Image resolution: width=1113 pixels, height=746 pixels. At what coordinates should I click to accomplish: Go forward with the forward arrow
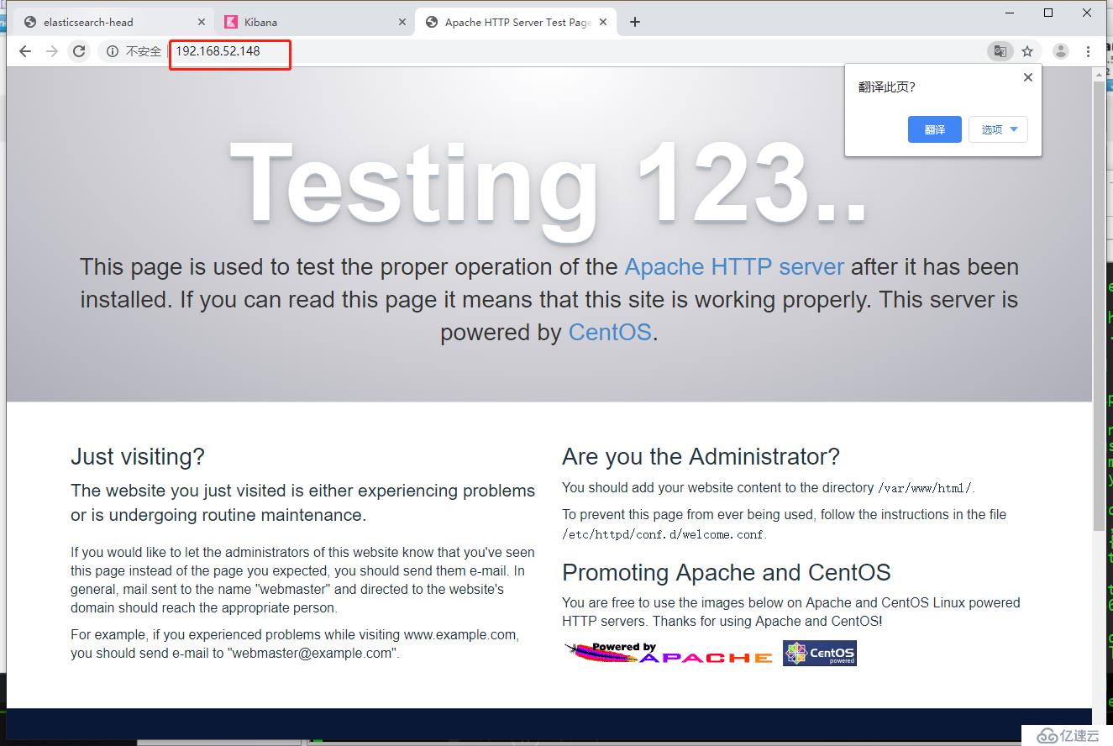(52, 51)
